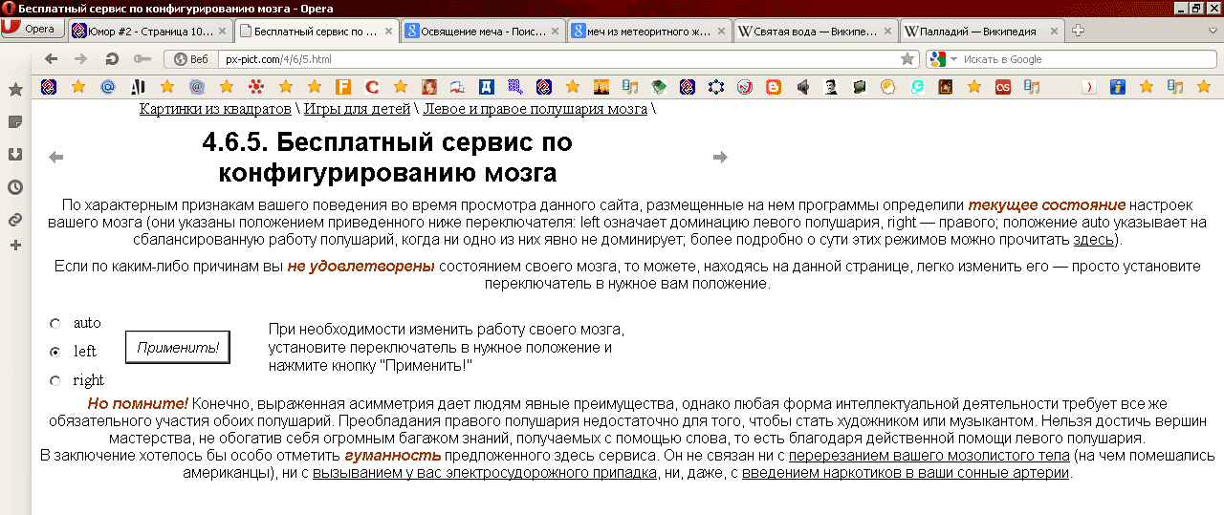Viewport: 1224px width, 515px height.
Task: Click the browser forward arrow in toolbar
Action: 81,59
